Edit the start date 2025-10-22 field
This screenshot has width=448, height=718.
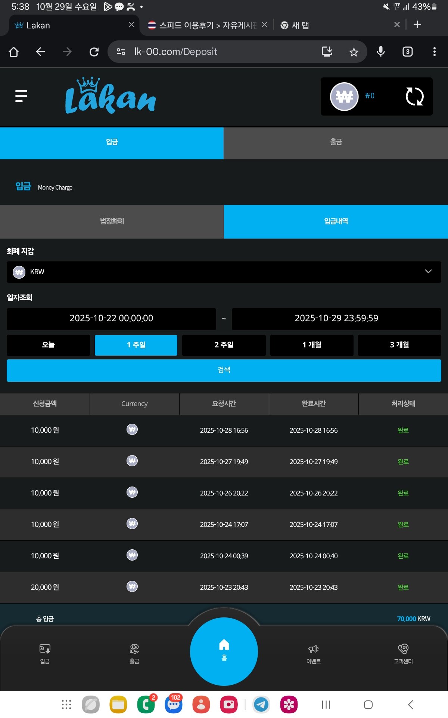pyautogui.click(x=111, y=318)
